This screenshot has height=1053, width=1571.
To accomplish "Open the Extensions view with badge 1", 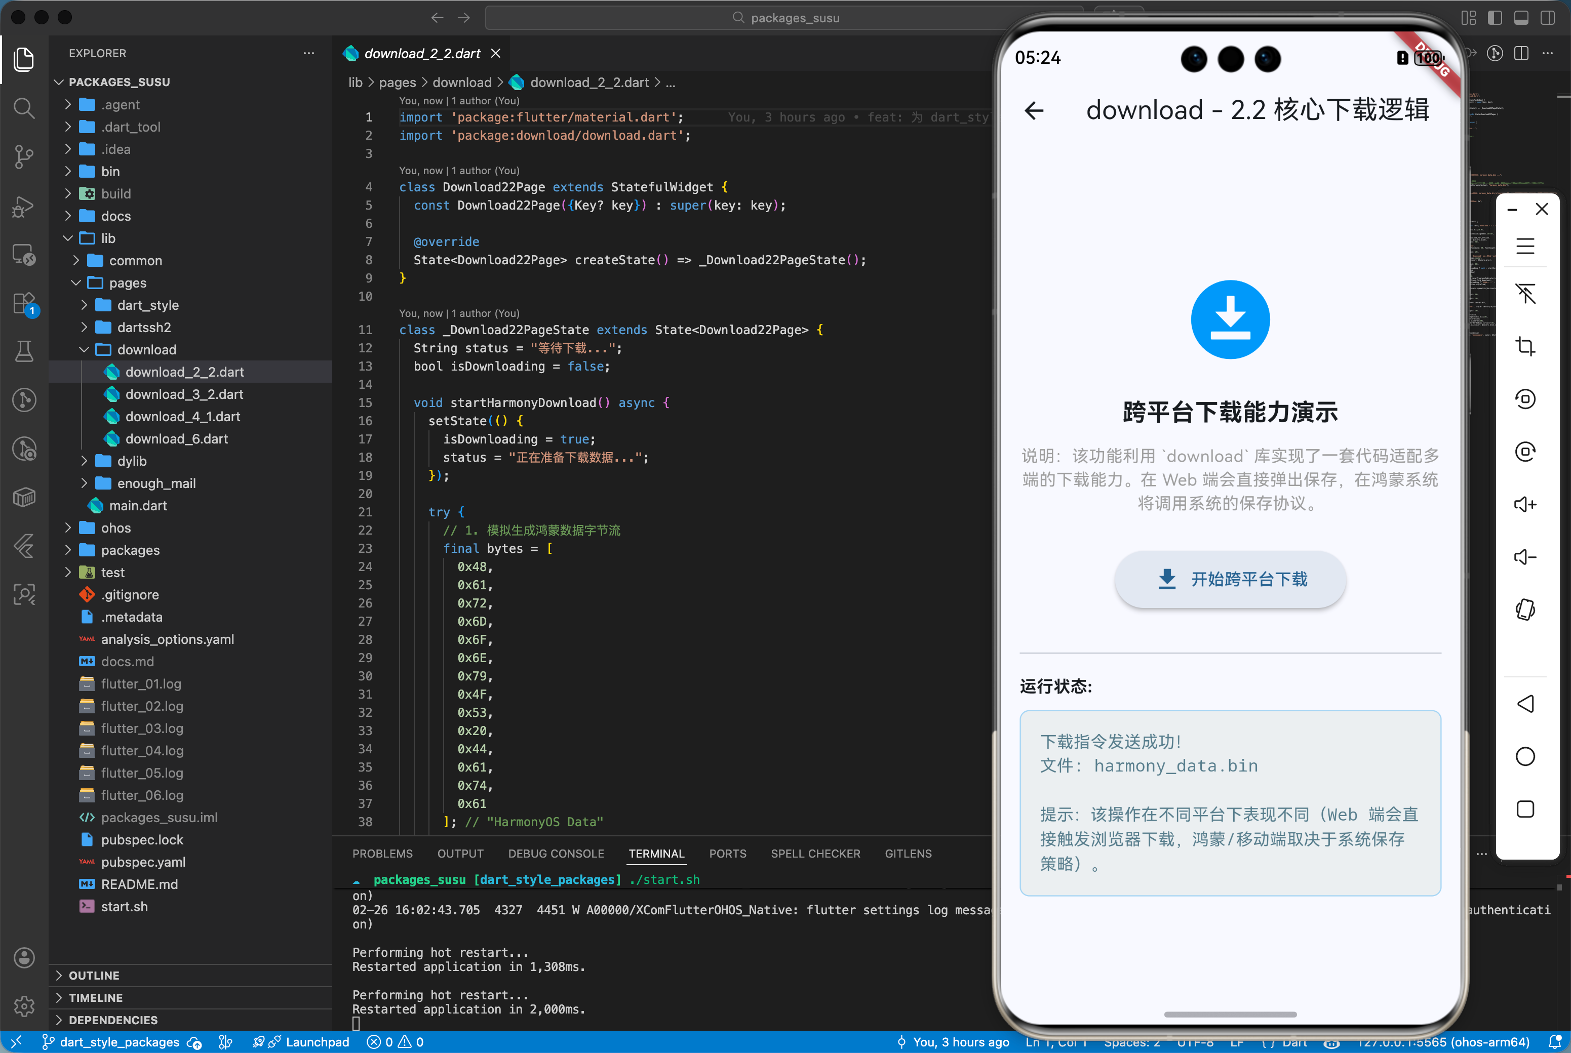I will (x=24, y=304).
